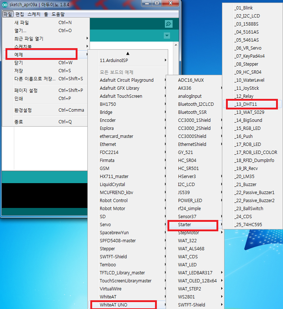Screen dimensions: 283x309
Task: Open the 파일 menu
Action: [8, 14]
